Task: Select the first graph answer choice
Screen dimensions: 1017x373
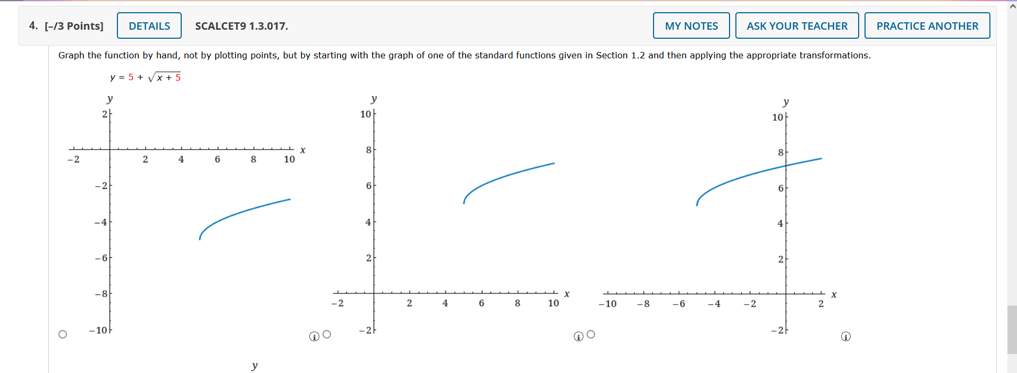Action: tap(62, 333)
